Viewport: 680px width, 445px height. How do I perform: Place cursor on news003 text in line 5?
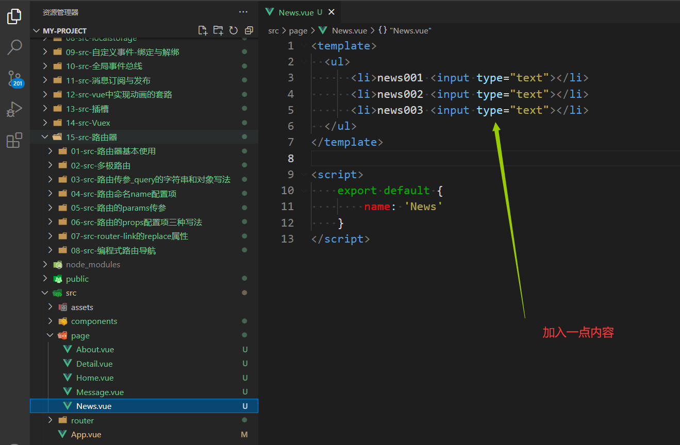(x=400, y=110)
